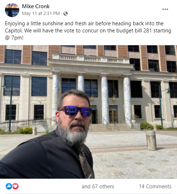Screen dimensions: 177x194
Task: Open Mike Cronk's circular profile picture
Action: point(12,10)
